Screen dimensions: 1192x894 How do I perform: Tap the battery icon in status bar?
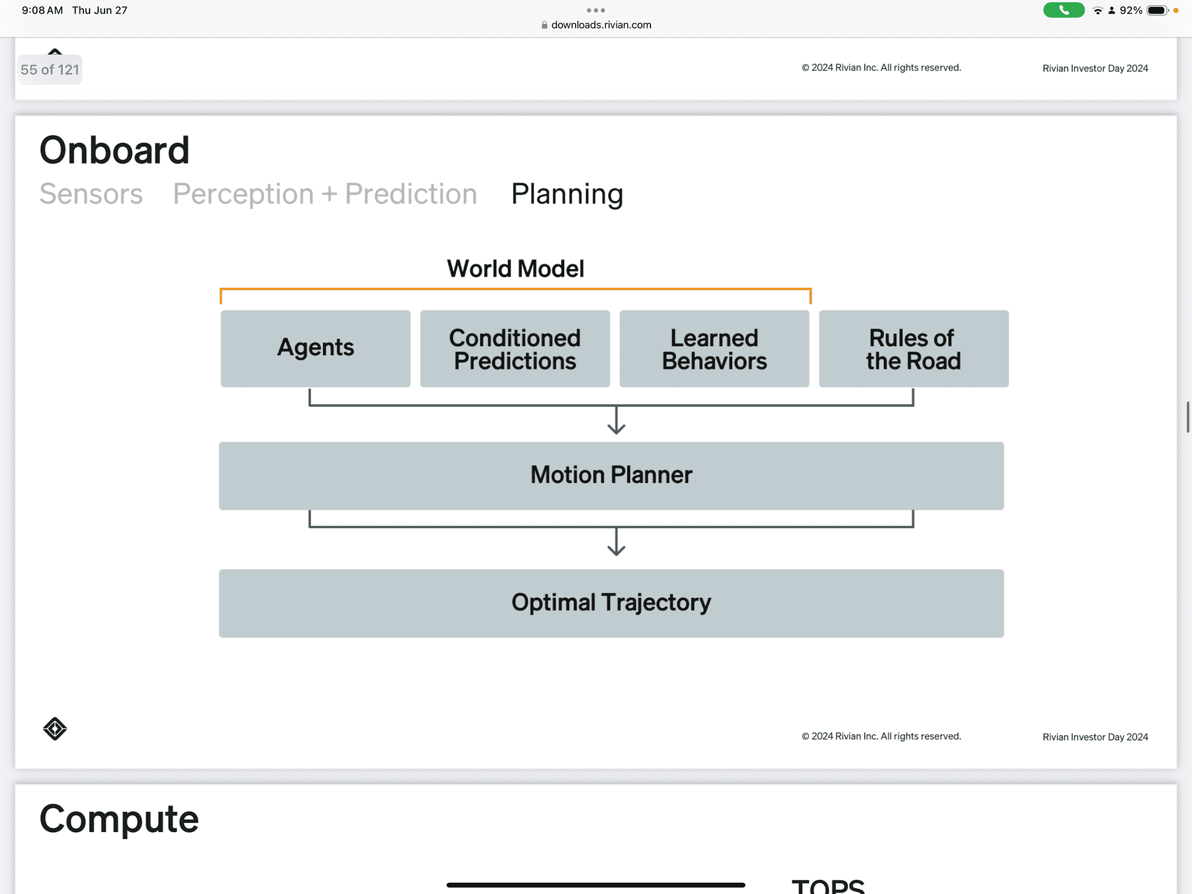pos(1157,10)
